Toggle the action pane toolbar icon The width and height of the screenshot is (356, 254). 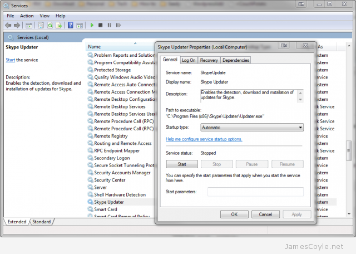(x=80, y=25)
